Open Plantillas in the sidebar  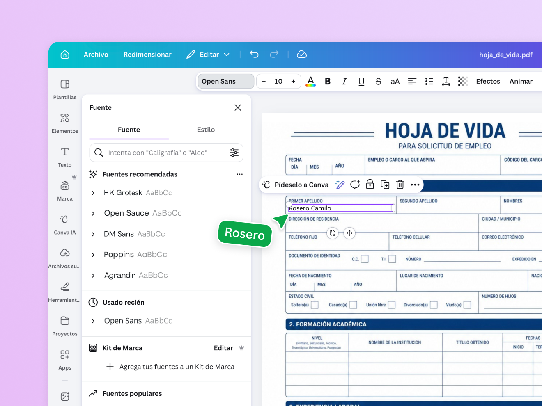[65, 89]
